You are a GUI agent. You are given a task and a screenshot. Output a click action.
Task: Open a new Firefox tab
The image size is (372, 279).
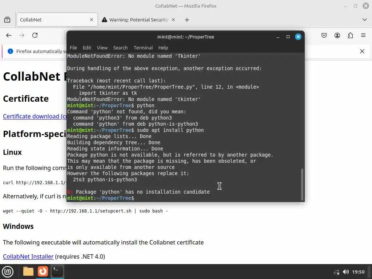click(187, 20)
